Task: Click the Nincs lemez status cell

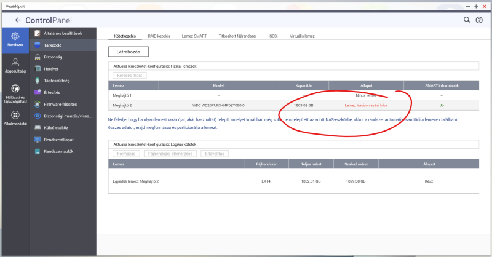Action: 366,95
